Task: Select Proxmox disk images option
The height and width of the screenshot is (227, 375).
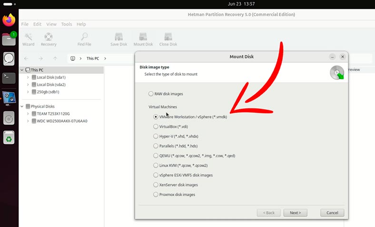Action: pyautogui.click(x=156, y=195)
